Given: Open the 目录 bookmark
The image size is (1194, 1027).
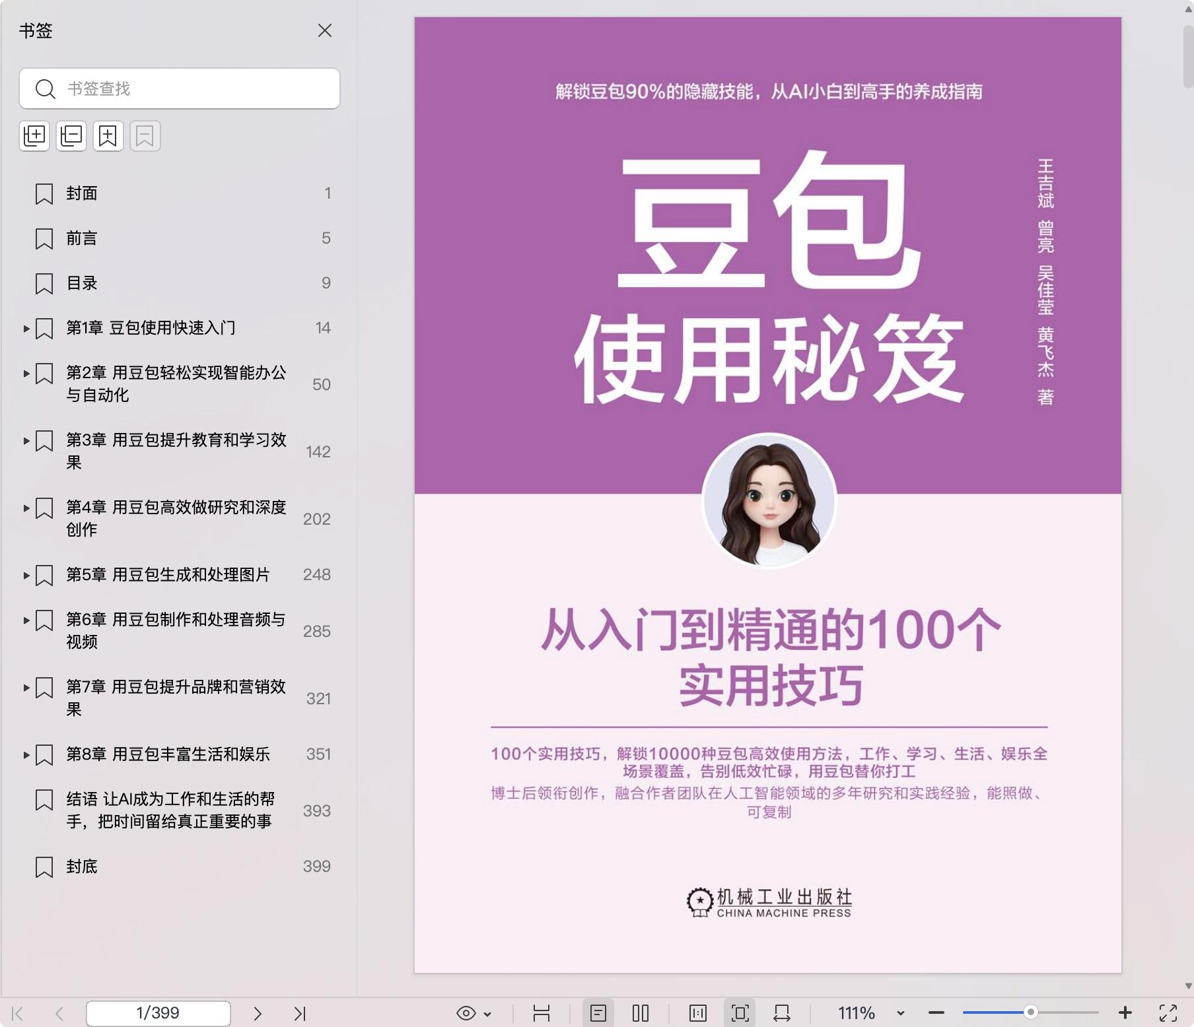Looking at the screenshot, I should (82, 283).
